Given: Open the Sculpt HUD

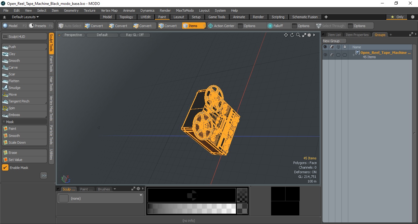Looking at the screenshot, I should (x=24, y=37).
